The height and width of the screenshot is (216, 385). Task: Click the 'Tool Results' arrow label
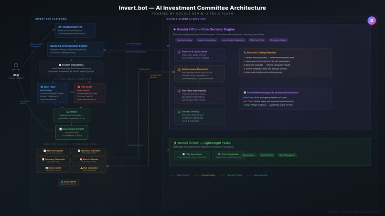[x=144, y=69]
